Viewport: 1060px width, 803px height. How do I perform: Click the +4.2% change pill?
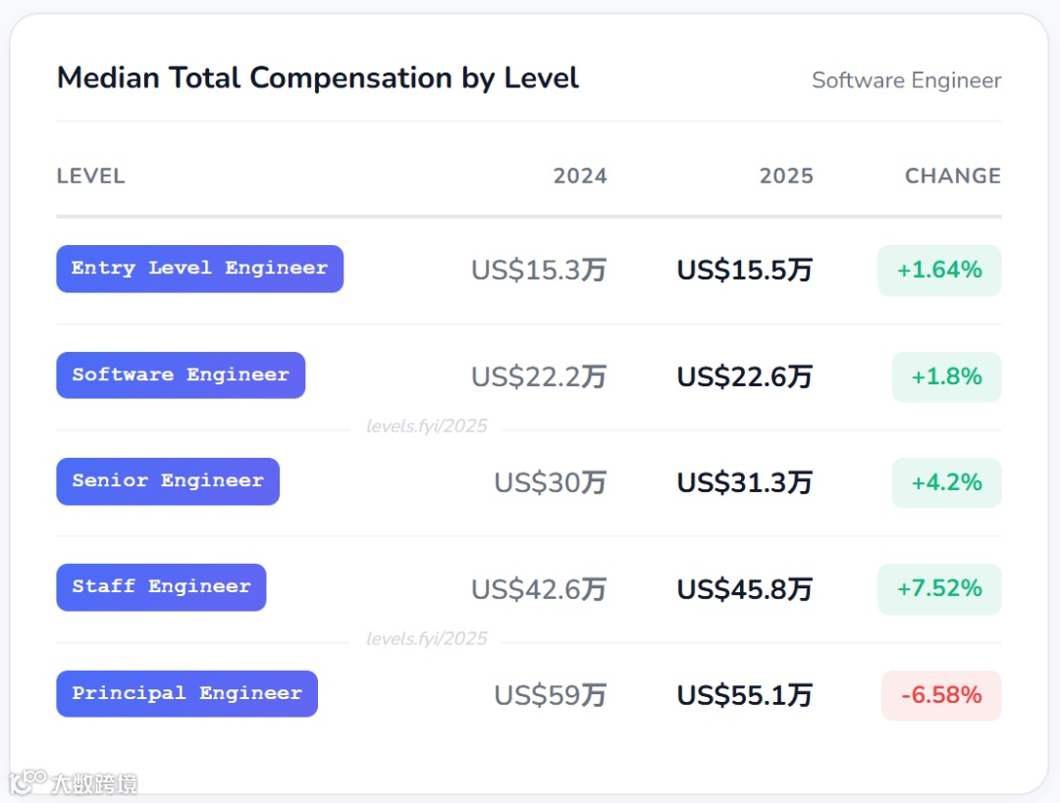click(x=946, y=482)
